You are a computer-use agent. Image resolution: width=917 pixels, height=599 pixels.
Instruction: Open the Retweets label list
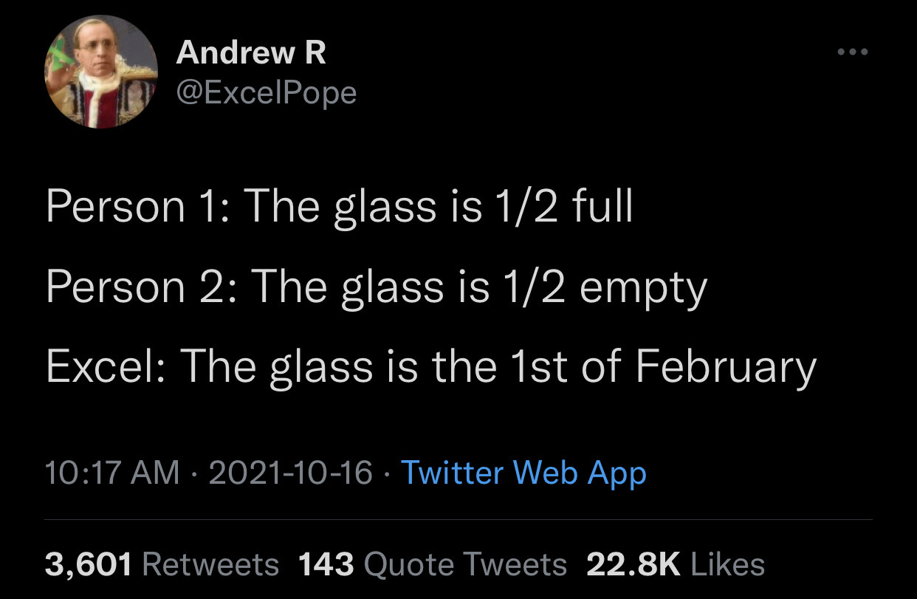click(x=210, y=564)
